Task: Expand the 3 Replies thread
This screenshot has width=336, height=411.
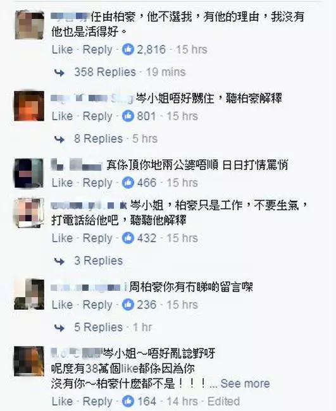Action: tap(98, 261)
